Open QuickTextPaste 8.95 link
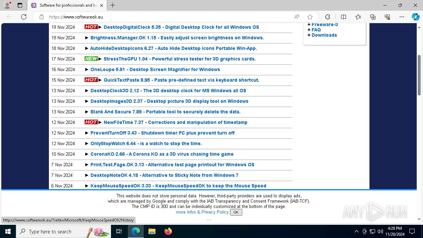 pyautogui.click(x=181, y=80)
